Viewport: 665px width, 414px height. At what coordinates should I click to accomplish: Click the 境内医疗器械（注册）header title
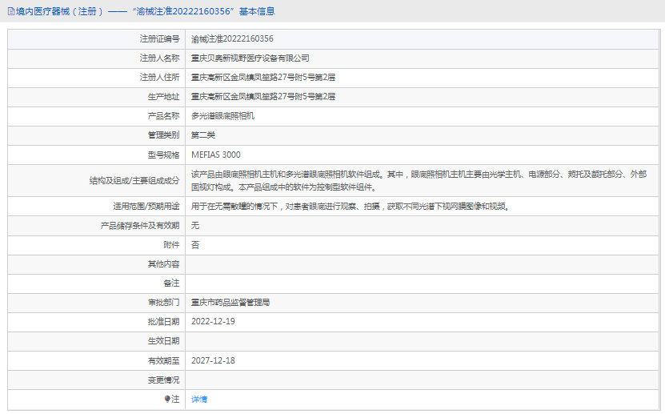click(56, 11)
